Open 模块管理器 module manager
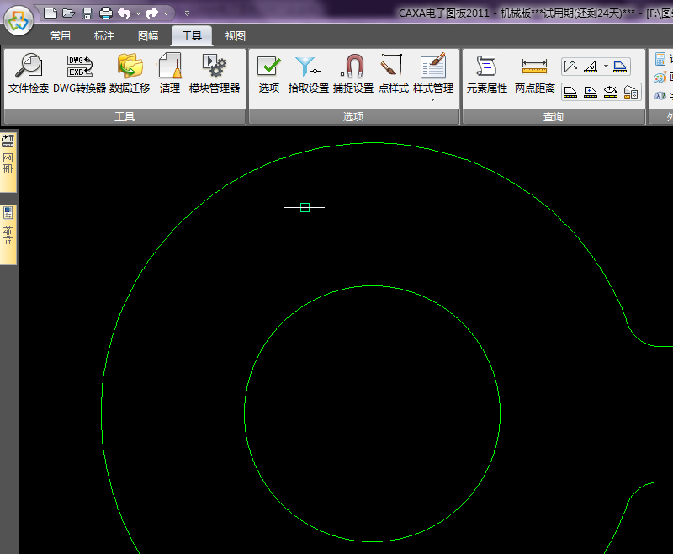Viewport: 673px width, 554px height. [215, 73]
